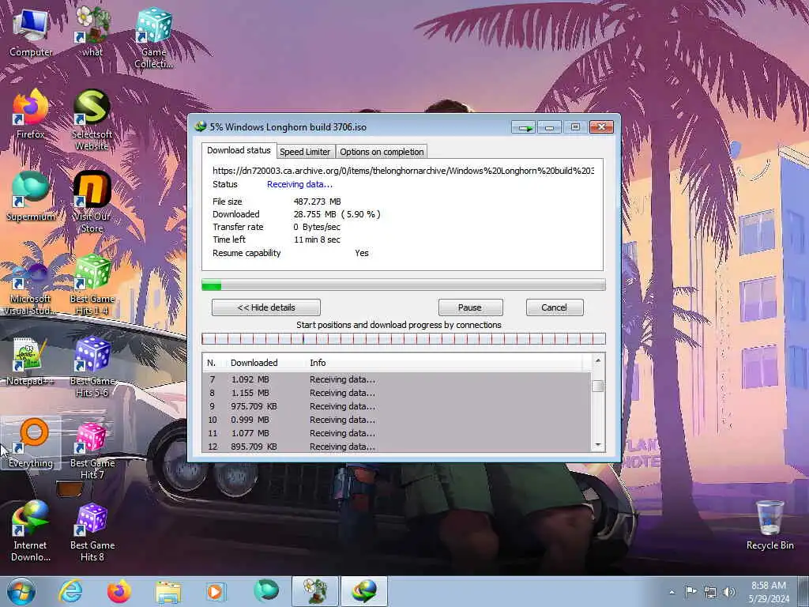
Task: Launch Windows Media Player from taskbar
Action: tap(216, 591)
